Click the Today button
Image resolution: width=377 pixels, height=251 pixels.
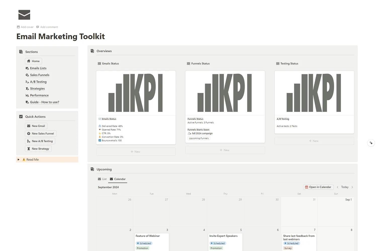[345, 187]
